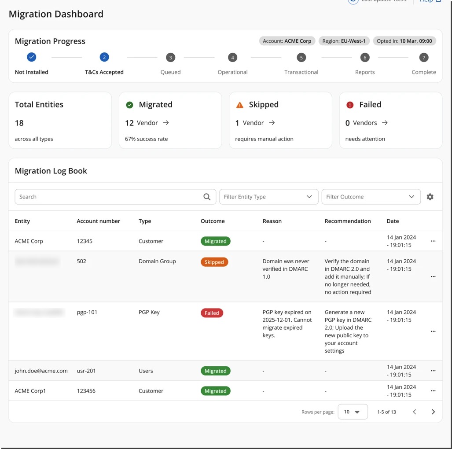Click the 67% success rate text
This screenshot has width=452, height=449.
(146, 139)
